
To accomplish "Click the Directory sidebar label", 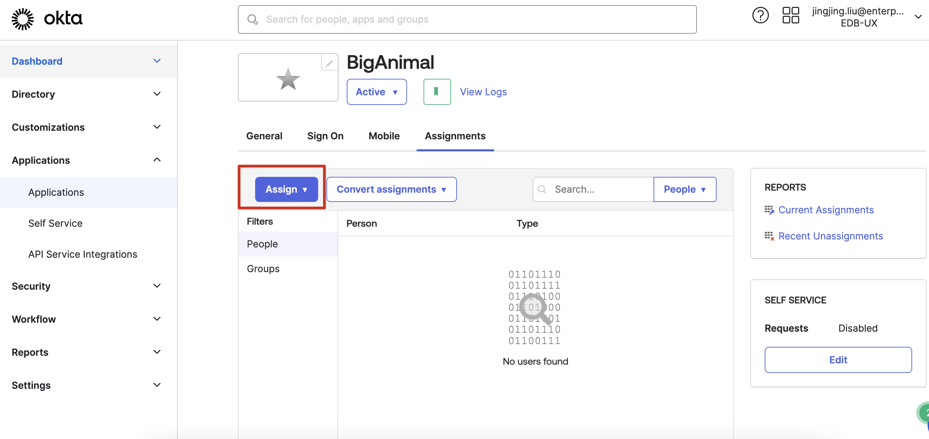I will [33, 94].
